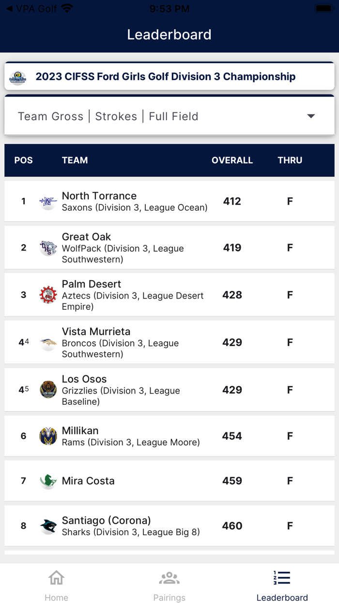Tap the CIFSS tournament logo icon

tap(18, 77)
